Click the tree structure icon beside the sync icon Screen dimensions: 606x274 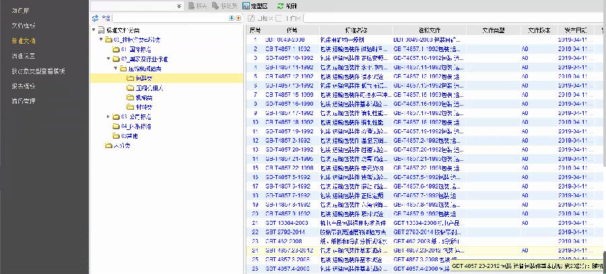coord(107,18)
